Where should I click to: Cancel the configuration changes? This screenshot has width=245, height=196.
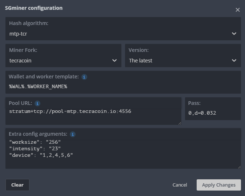(x=180, y=185)
